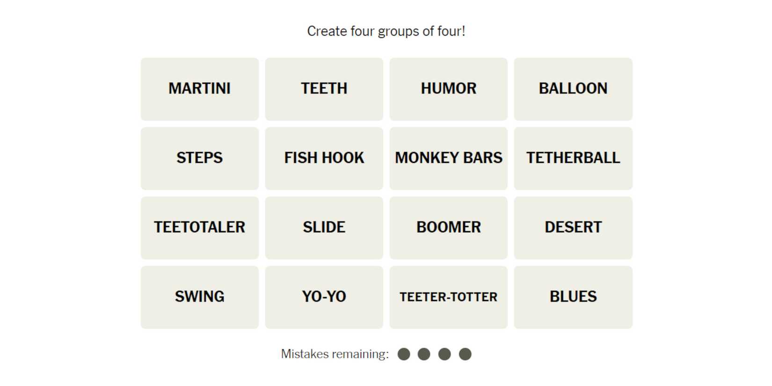The width and height of the screenshot is (772, 386).
Task: Tap the BALLOON tile
Action: click(573, 89)
